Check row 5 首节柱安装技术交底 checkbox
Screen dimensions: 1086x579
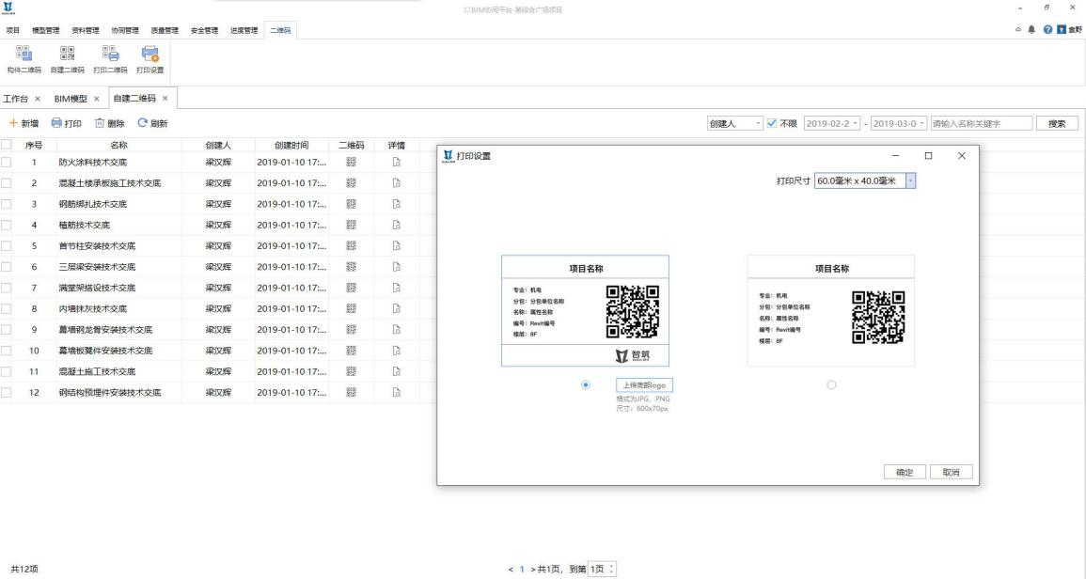pos(7,246)
